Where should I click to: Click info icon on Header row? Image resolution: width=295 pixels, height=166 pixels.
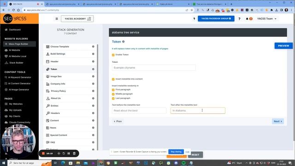(93, 61)
